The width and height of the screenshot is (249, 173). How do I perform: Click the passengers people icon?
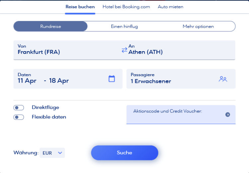point(223,79)
